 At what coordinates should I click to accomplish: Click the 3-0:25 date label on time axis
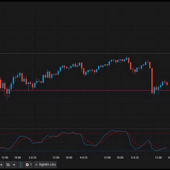(x=32, y=158)
